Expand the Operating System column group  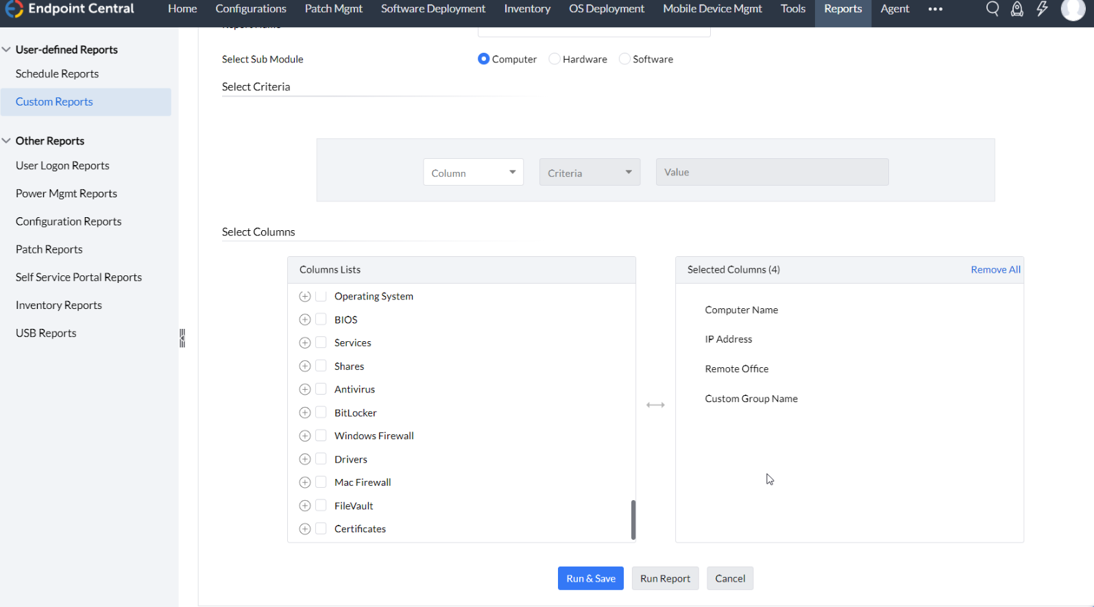(x=305, y=296)
